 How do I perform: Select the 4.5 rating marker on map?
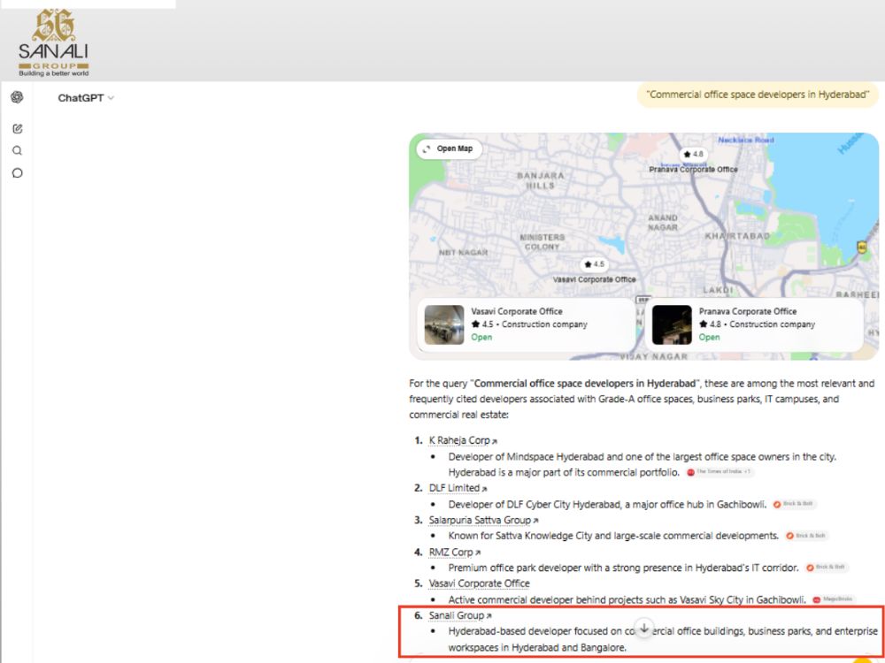(x=595, y=263)
